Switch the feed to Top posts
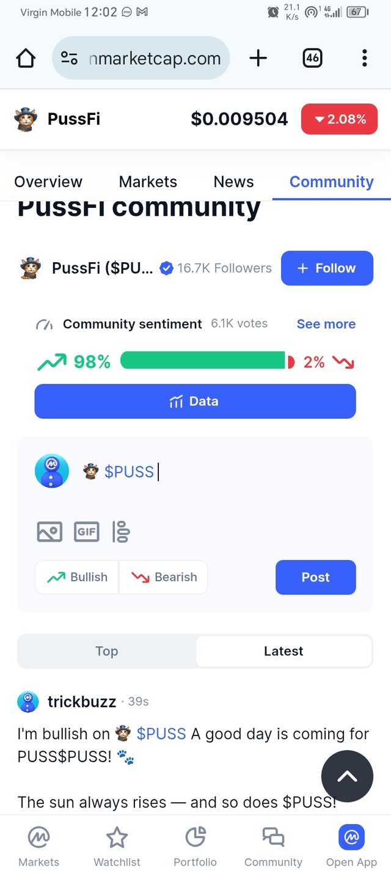The image size is (391, 876). point(107,651)
